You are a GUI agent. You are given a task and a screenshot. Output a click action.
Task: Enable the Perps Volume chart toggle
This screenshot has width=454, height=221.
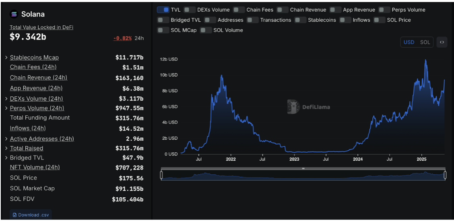(x=384, y=10)
